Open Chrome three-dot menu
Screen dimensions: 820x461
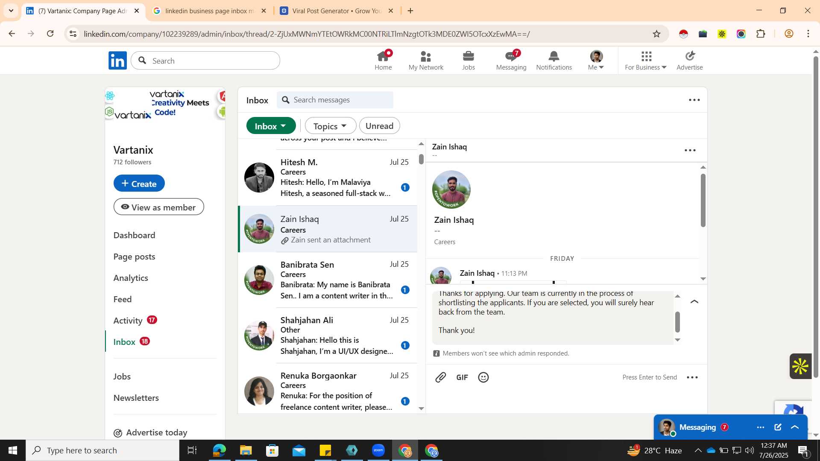(x=808, y=34)
